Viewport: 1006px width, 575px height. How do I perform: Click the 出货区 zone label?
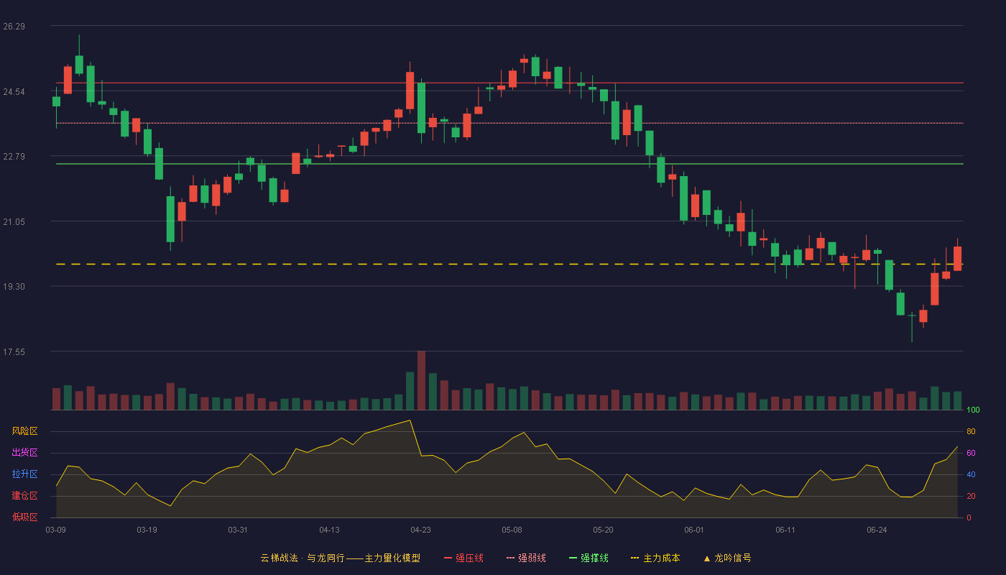pyautogui.click(x=24, y=453)
